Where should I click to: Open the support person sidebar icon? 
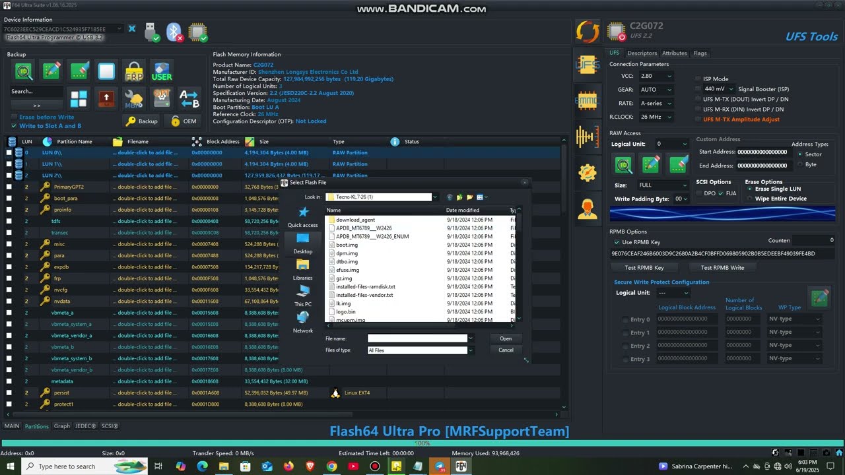(x=587, y=208)
